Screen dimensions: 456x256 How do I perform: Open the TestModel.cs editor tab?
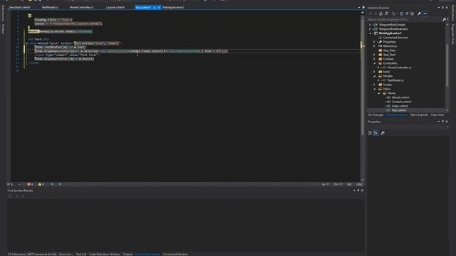50,7
